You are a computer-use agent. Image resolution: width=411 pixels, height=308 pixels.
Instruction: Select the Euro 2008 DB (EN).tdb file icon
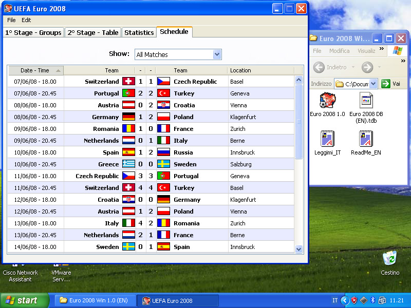366,100
